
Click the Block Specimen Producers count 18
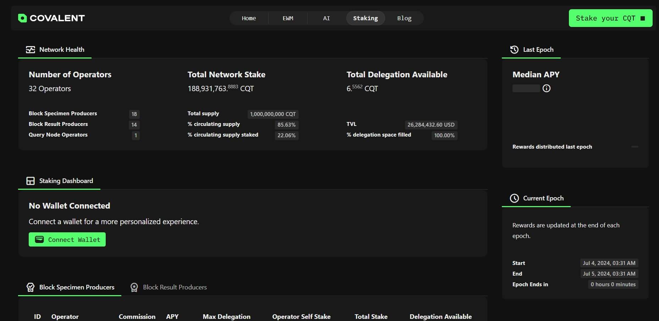pyautogui.click(x=134, y=114)
